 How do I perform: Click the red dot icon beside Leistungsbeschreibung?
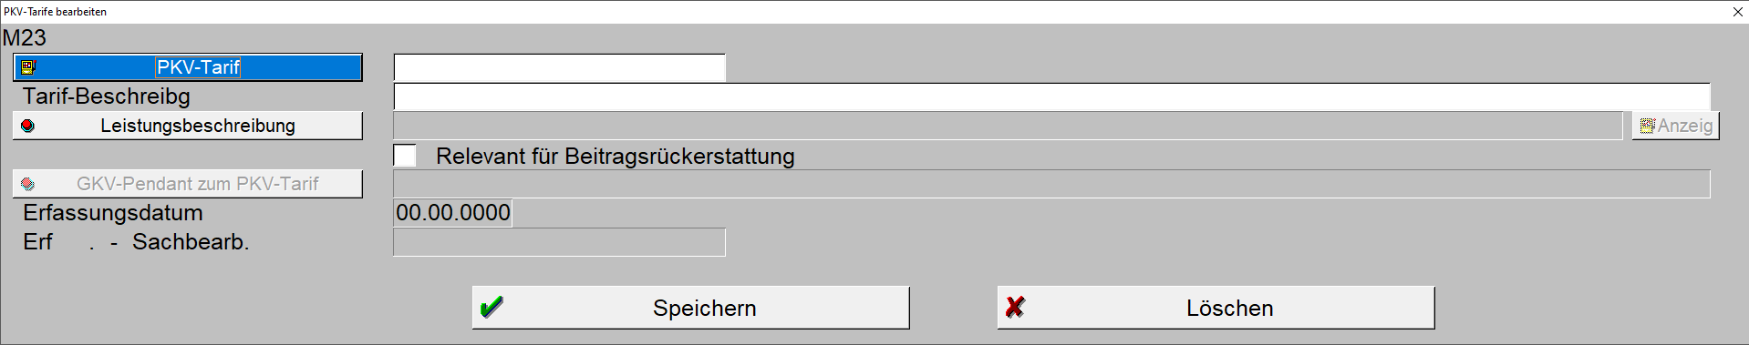pos(27,126)
